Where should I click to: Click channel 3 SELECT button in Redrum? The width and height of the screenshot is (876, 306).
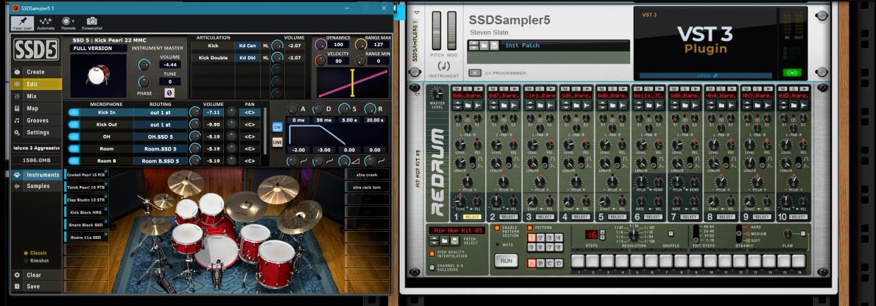[x=544, y=217]
